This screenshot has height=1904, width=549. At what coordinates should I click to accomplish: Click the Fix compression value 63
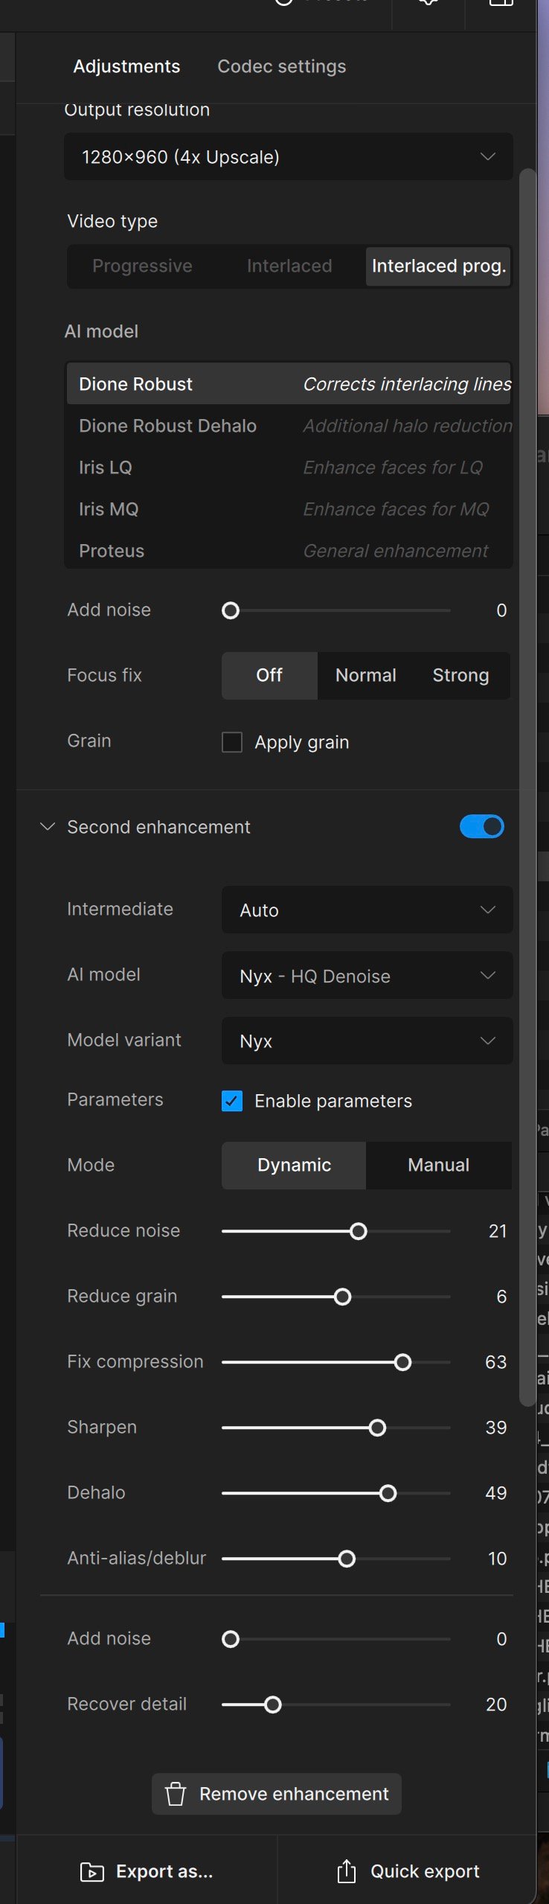pyautogui.click(x=496, y=1363)
